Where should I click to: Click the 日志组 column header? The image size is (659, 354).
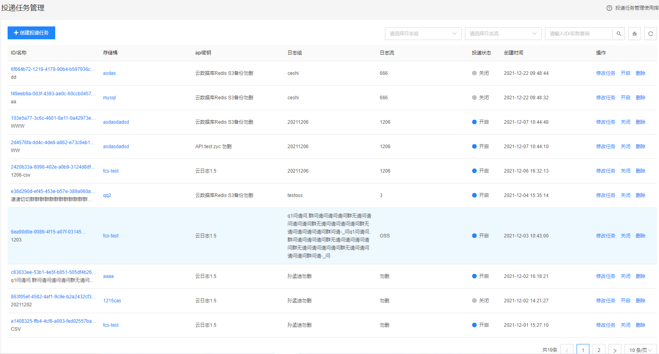294,53
